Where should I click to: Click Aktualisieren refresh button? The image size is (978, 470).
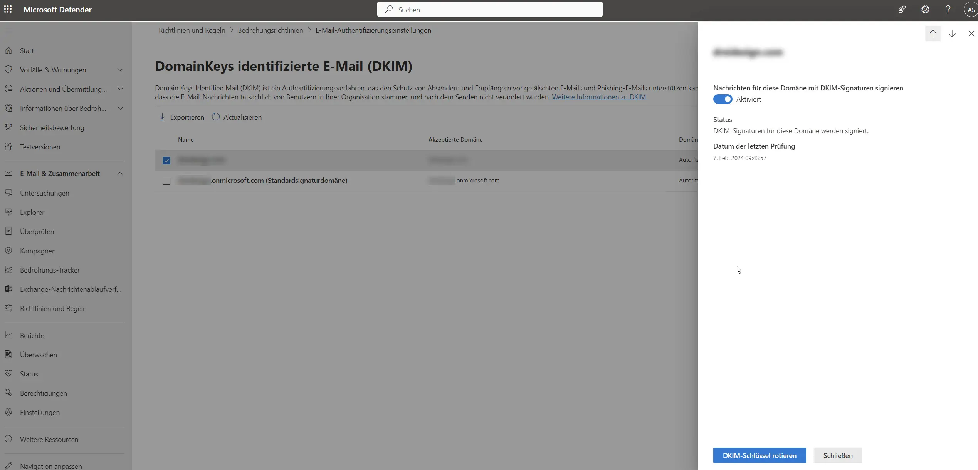pyautogui.click(x=237, y=117)
